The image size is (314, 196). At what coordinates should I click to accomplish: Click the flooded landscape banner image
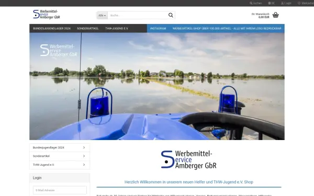157,86
